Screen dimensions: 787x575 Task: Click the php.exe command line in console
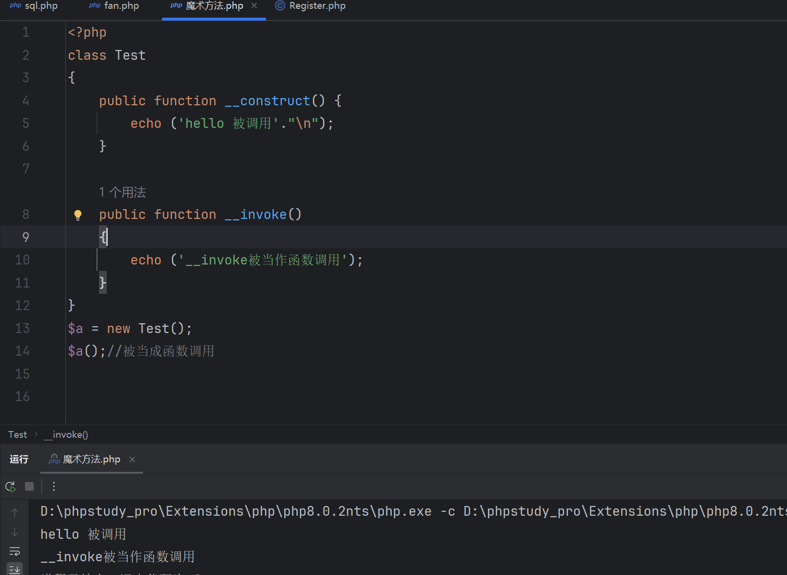click(413, 511)
